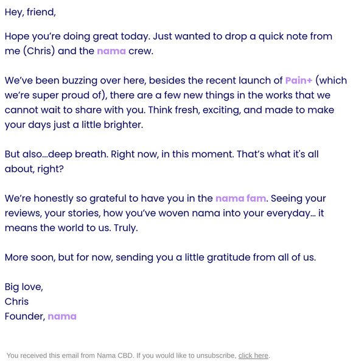Click the "Hey, friend," greeting line

[30, 12]
